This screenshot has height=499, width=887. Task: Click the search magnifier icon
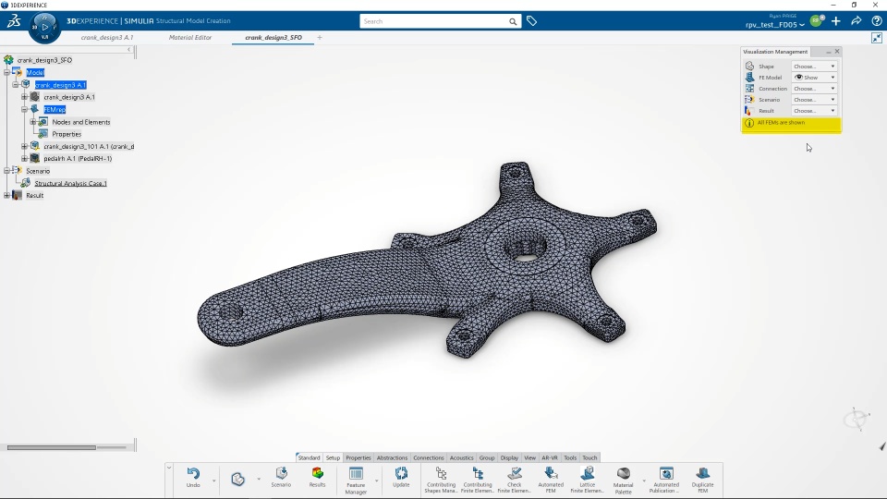point(513,21)
